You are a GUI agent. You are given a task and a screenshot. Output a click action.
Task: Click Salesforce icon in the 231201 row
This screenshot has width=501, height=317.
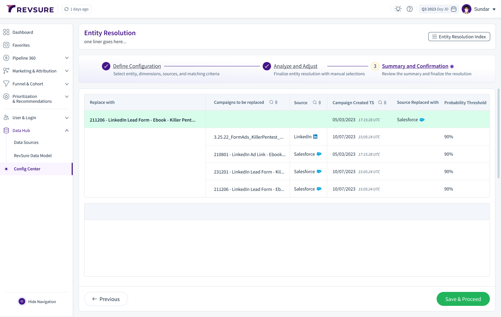click(319, 171)
